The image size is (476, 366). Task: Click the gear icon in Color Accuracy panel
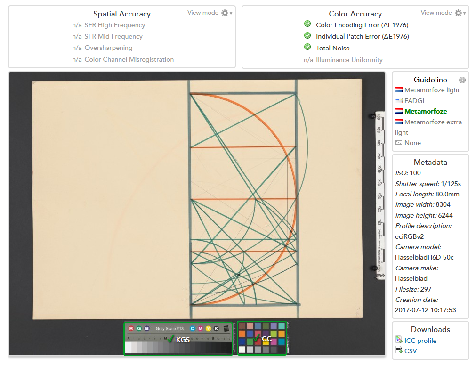click(459, 13)
